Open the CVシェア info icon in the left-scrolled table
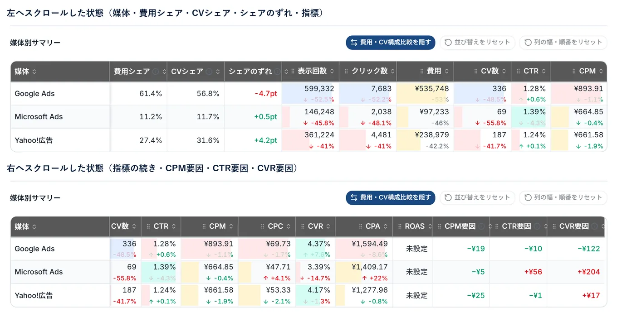 (x=209, y=72)
